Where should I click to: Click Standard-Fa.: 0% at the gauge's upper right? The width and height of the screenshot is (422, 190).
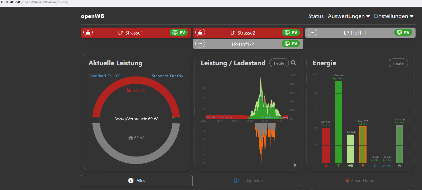[x=167, y=76]
